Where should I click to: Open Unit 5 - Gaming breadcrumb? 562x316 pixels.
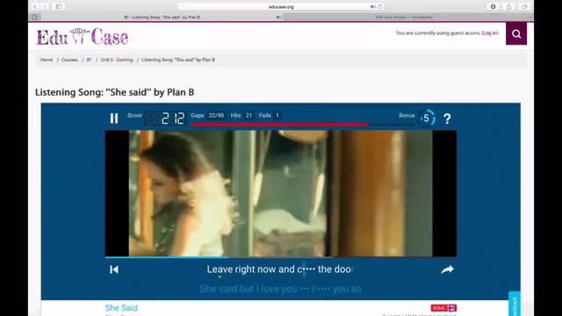tap(117, 60)
